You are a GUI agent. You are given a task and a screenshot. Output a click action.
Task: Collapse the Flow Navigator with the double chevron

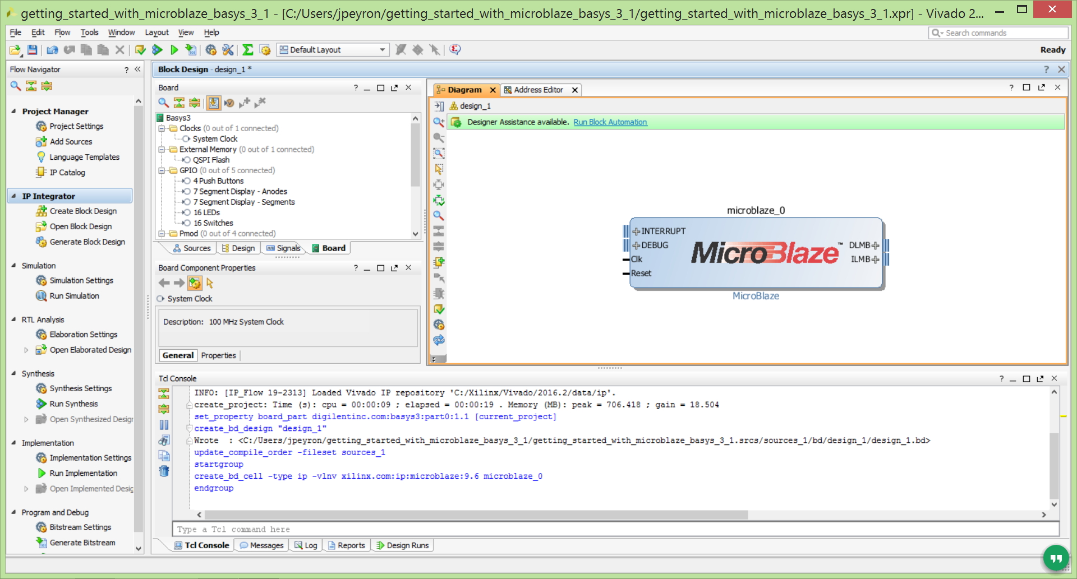click(137, 70)
